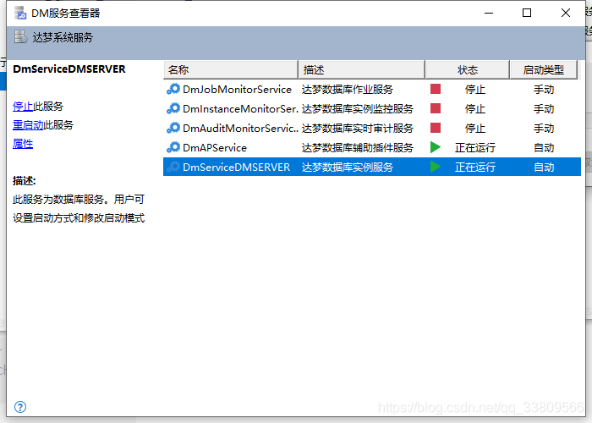The image size is (592, 423).
Task: Click description 达梦数据库实例服务
Action: 348,167
